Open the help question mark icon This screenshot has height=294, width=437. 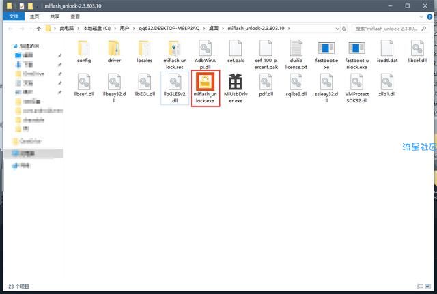pyautogui.click(x=429, y=17)
